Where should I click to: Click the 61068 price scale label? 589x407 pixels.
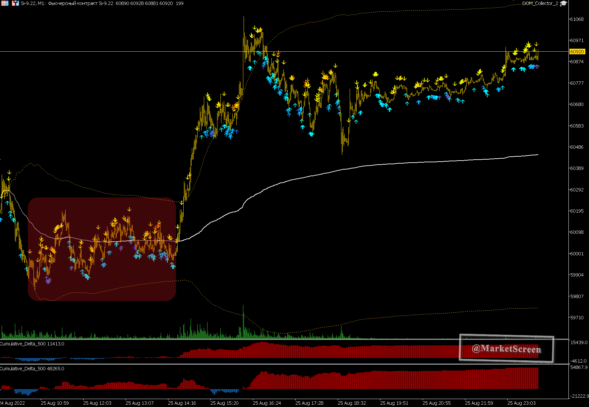coord(577,19)
